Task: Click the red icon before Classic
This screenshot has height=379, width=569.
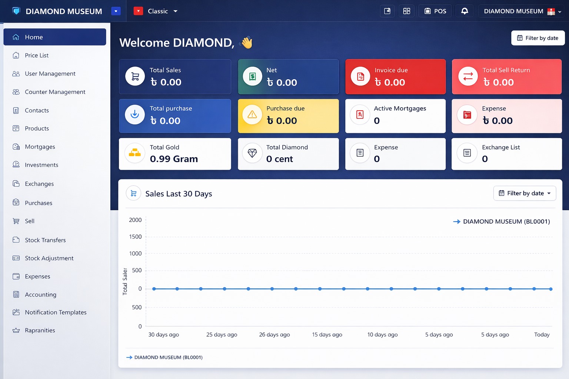Action: pos(138,11)
